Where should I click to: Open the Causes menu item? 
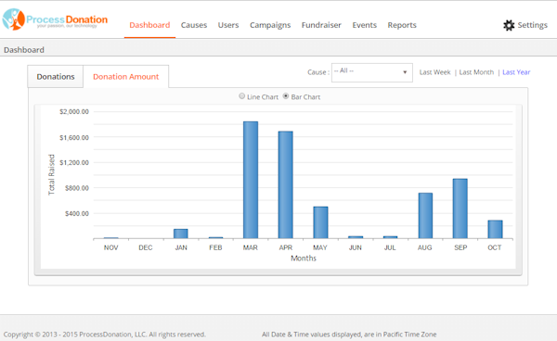pos(194,25)
